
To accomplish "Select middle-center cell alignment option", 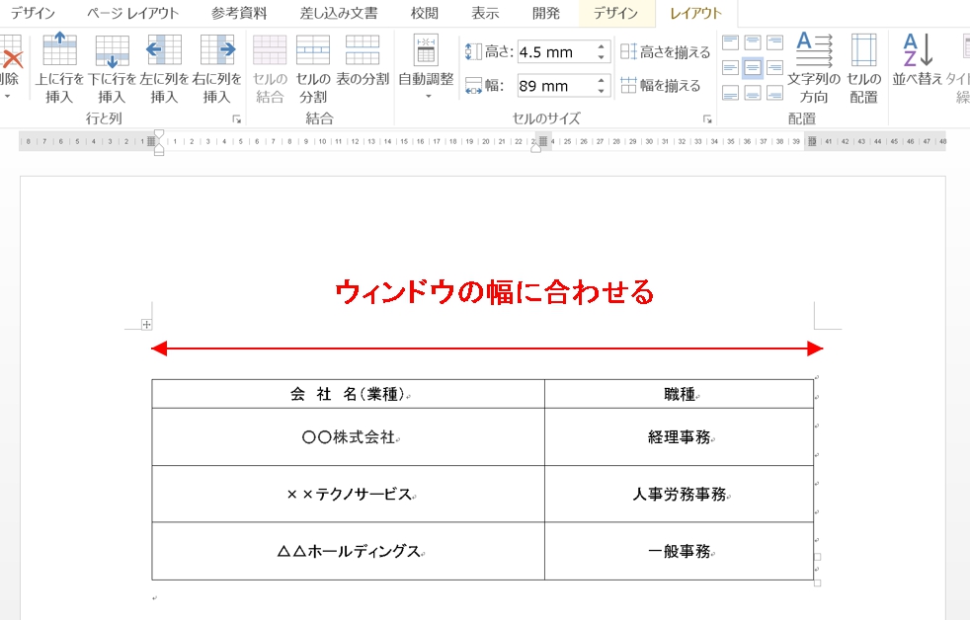I will pos(753,68).
